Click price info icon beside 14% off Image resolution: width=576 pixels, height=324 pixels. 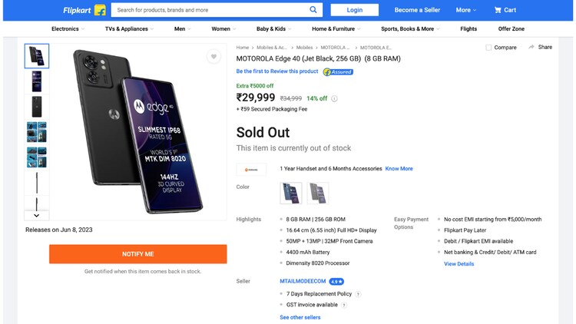pyautogui.click(x=334, y=98)
